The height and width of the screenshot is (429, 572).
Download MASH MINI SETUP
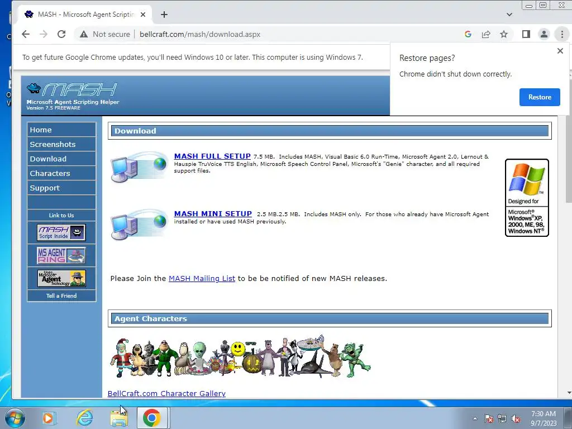tap(213, 214)
